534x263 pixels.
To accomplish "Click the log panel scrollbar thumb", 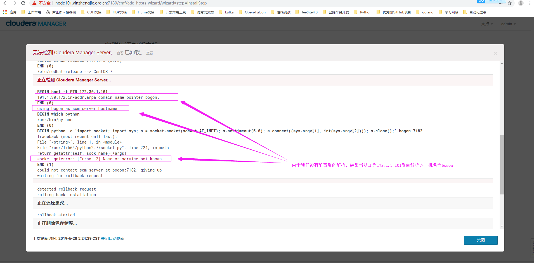I will pyautogui.click(x=502, y=165).
